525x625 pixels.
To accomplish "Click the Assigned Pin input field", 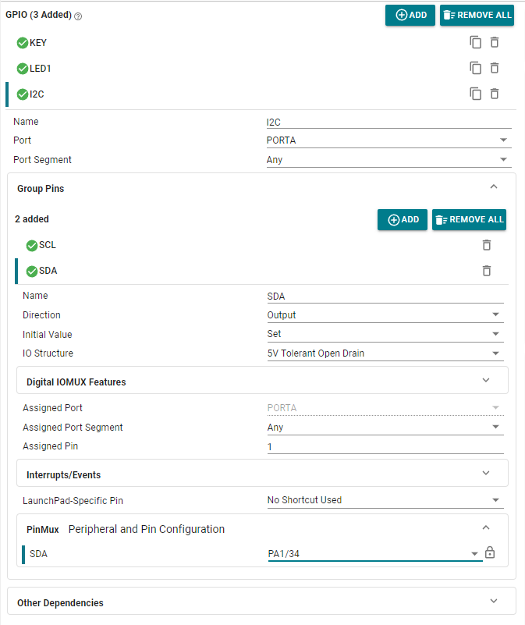I will pos(385,446).
